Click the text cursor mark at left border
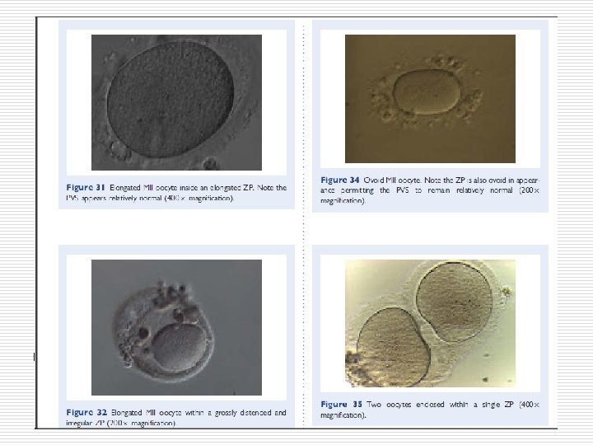The width and height of the screenshot is (593, 445). point(35,357)
